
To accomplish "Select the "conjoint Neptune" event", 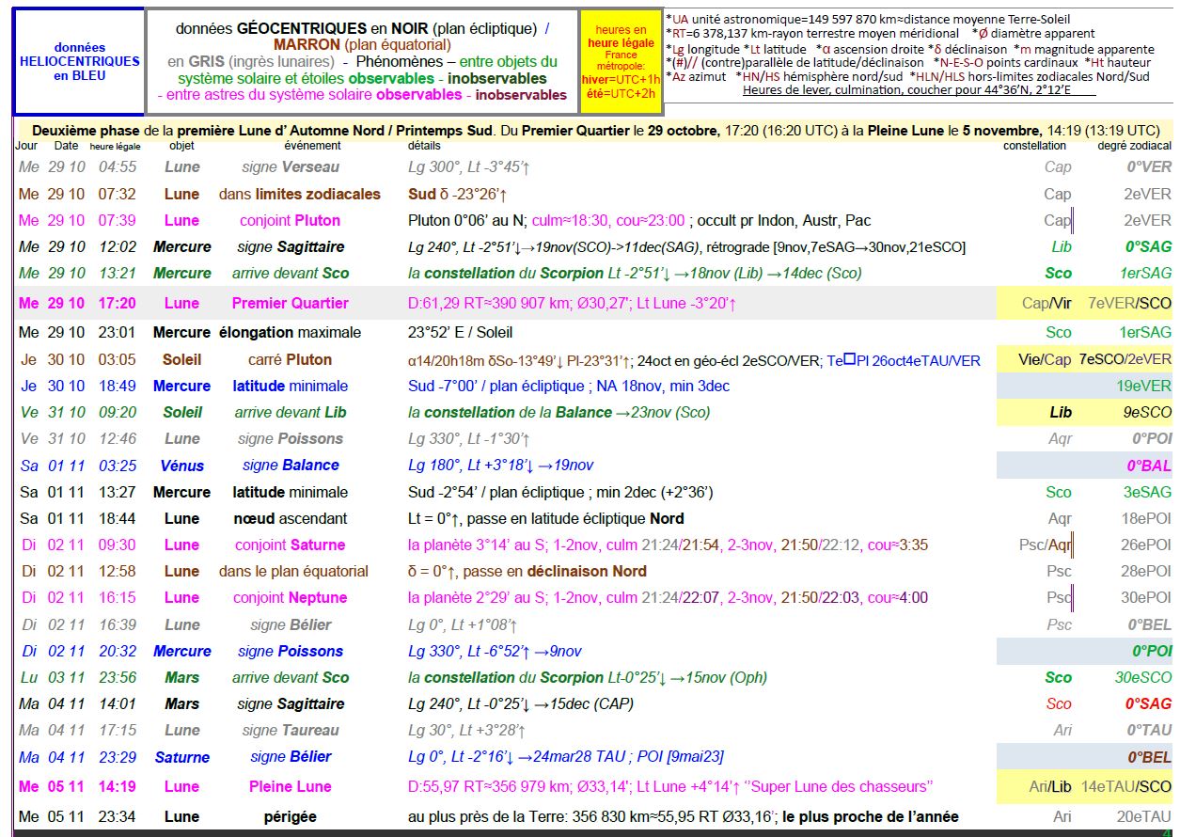I will (x=290, y=597).
